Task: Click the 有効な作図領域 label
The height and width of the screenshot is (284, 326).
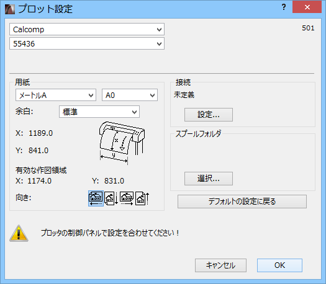Action: tap(41, 171)
